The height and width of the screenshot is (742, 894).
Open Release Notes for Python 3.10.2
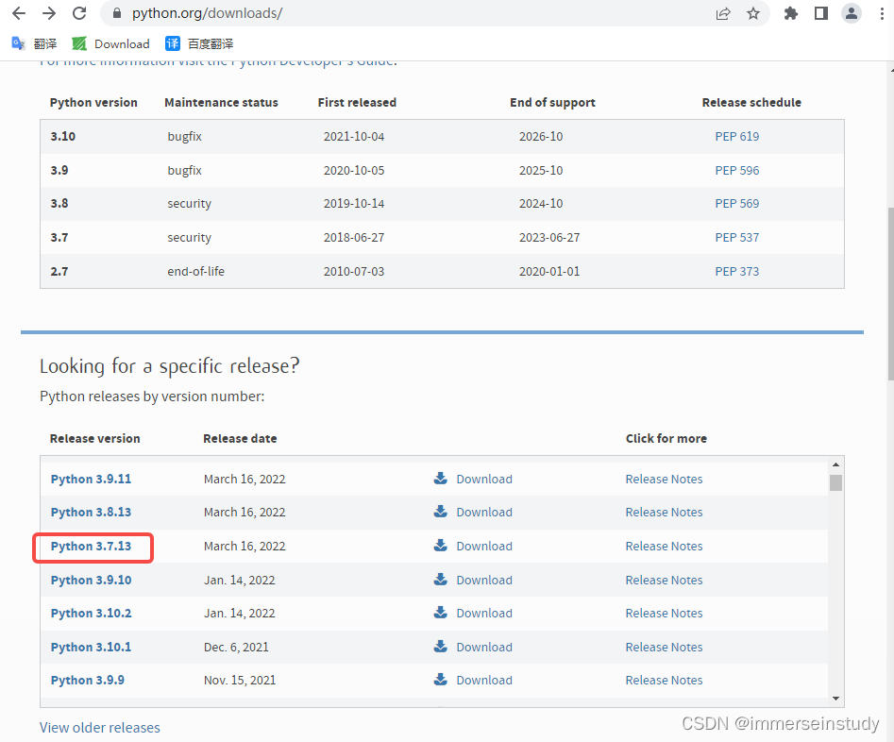click(664, 613)
